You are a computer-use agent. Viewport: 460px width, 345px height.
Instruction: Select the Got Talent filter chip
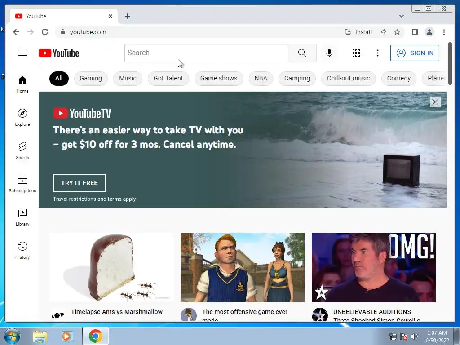click(x=168, y=78)
